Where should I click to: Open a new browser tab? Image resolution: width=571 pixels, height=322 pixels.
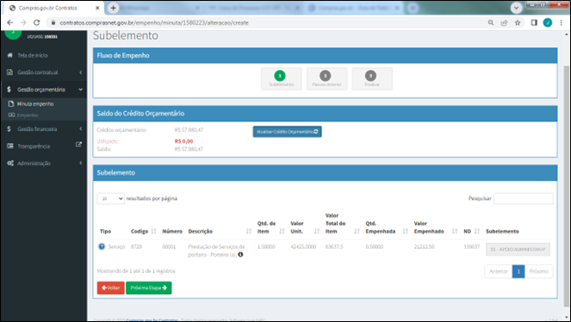114,8
